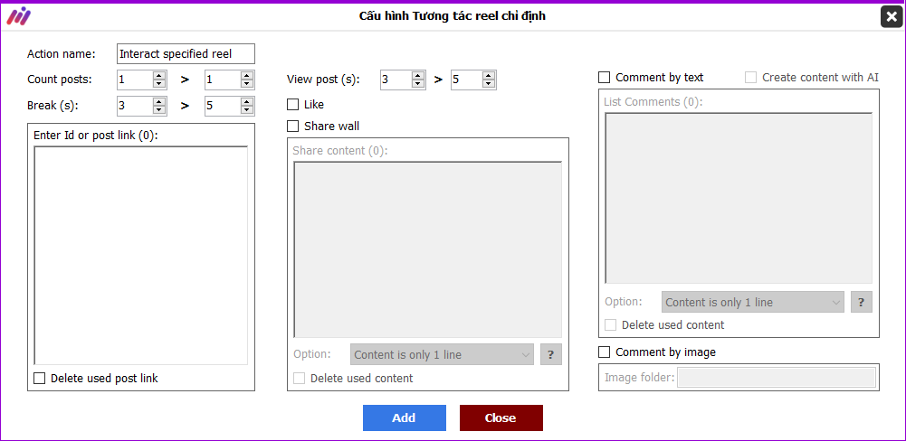Click the Action name text field

pyautogui.click(x=186, y=53)
